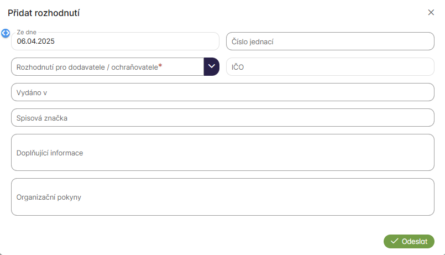Viewport: 445px width, 255px height.
Task: Select the IČO input field
Action: coord(330,67)
